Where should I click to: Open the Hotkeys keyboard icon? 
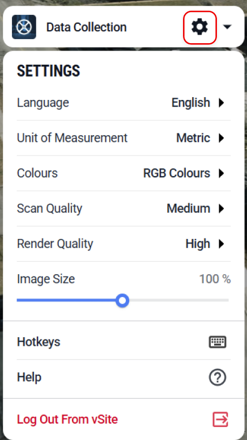218,342
